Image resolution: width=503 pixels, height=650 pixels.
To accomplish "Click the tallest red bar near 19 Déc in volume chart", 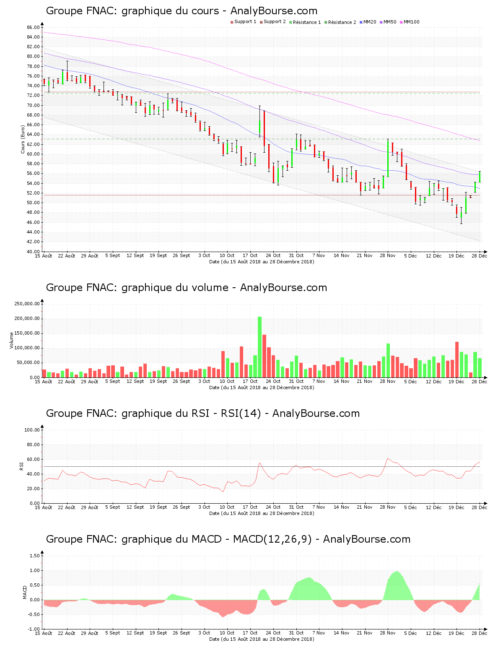I will (457, 360).
